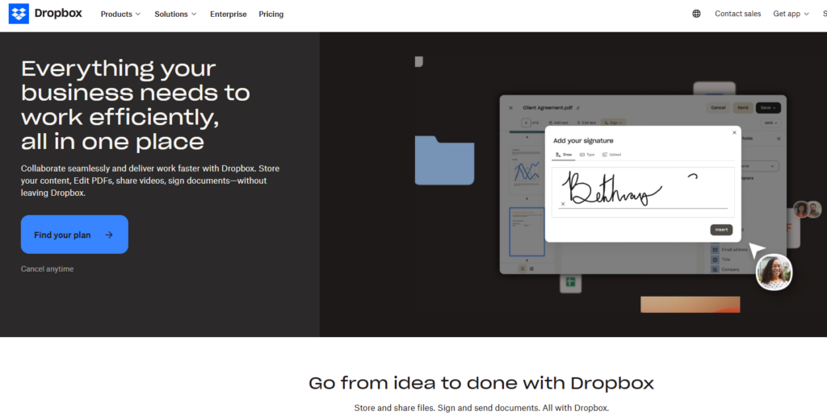Screen dimensions: 827x420
Task: Switch to the Type signature tab
Action: coord(587,154)
